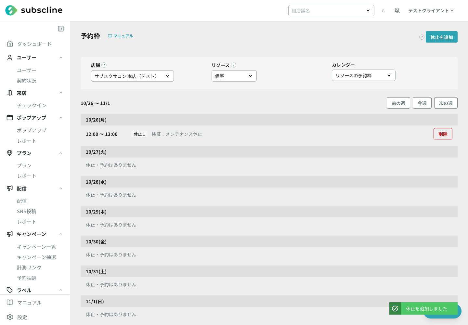Click the check icon in success toast

coord(395,308)
